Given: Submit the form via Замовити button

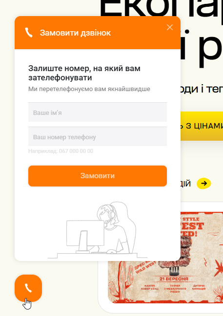Looking at the screenshot, I should tap(98, 176).
